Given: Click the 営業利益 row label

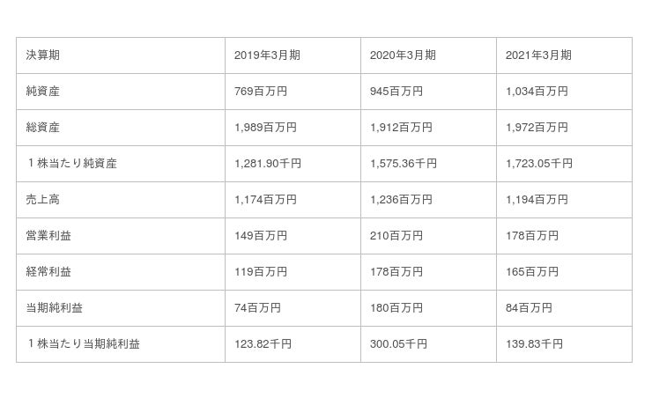Looking at the screenshot, I should coord(49,236).
